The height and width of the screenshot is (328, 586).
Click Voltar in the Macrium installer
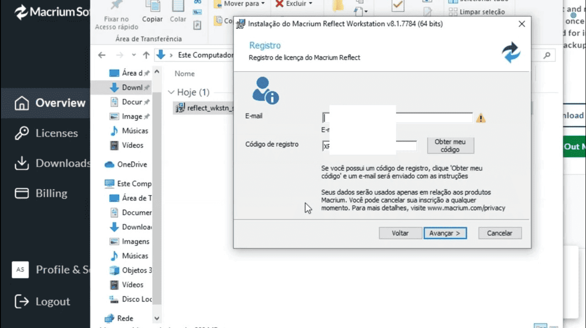(x=400, y=233)
